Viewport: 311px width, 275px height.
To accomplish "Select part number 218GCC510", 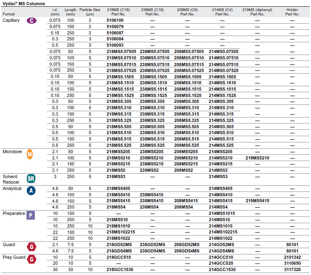I will coord(119,257).
